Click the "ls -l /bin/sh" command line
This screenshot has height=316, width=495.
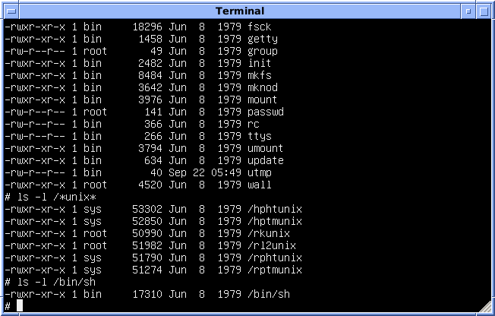pyautogui.click(x=53, y=282)
